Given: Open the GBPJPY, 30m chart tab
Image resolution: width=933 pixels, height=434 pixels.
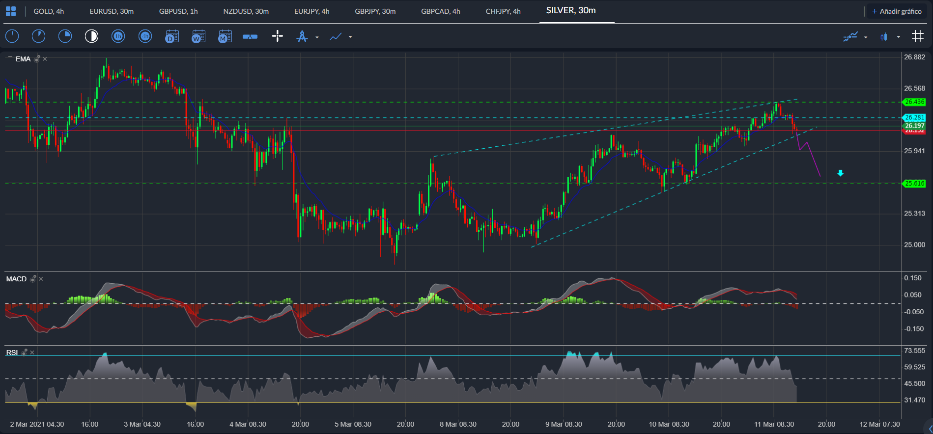Looking at the screenshot, I should click(x=375, y=11).
